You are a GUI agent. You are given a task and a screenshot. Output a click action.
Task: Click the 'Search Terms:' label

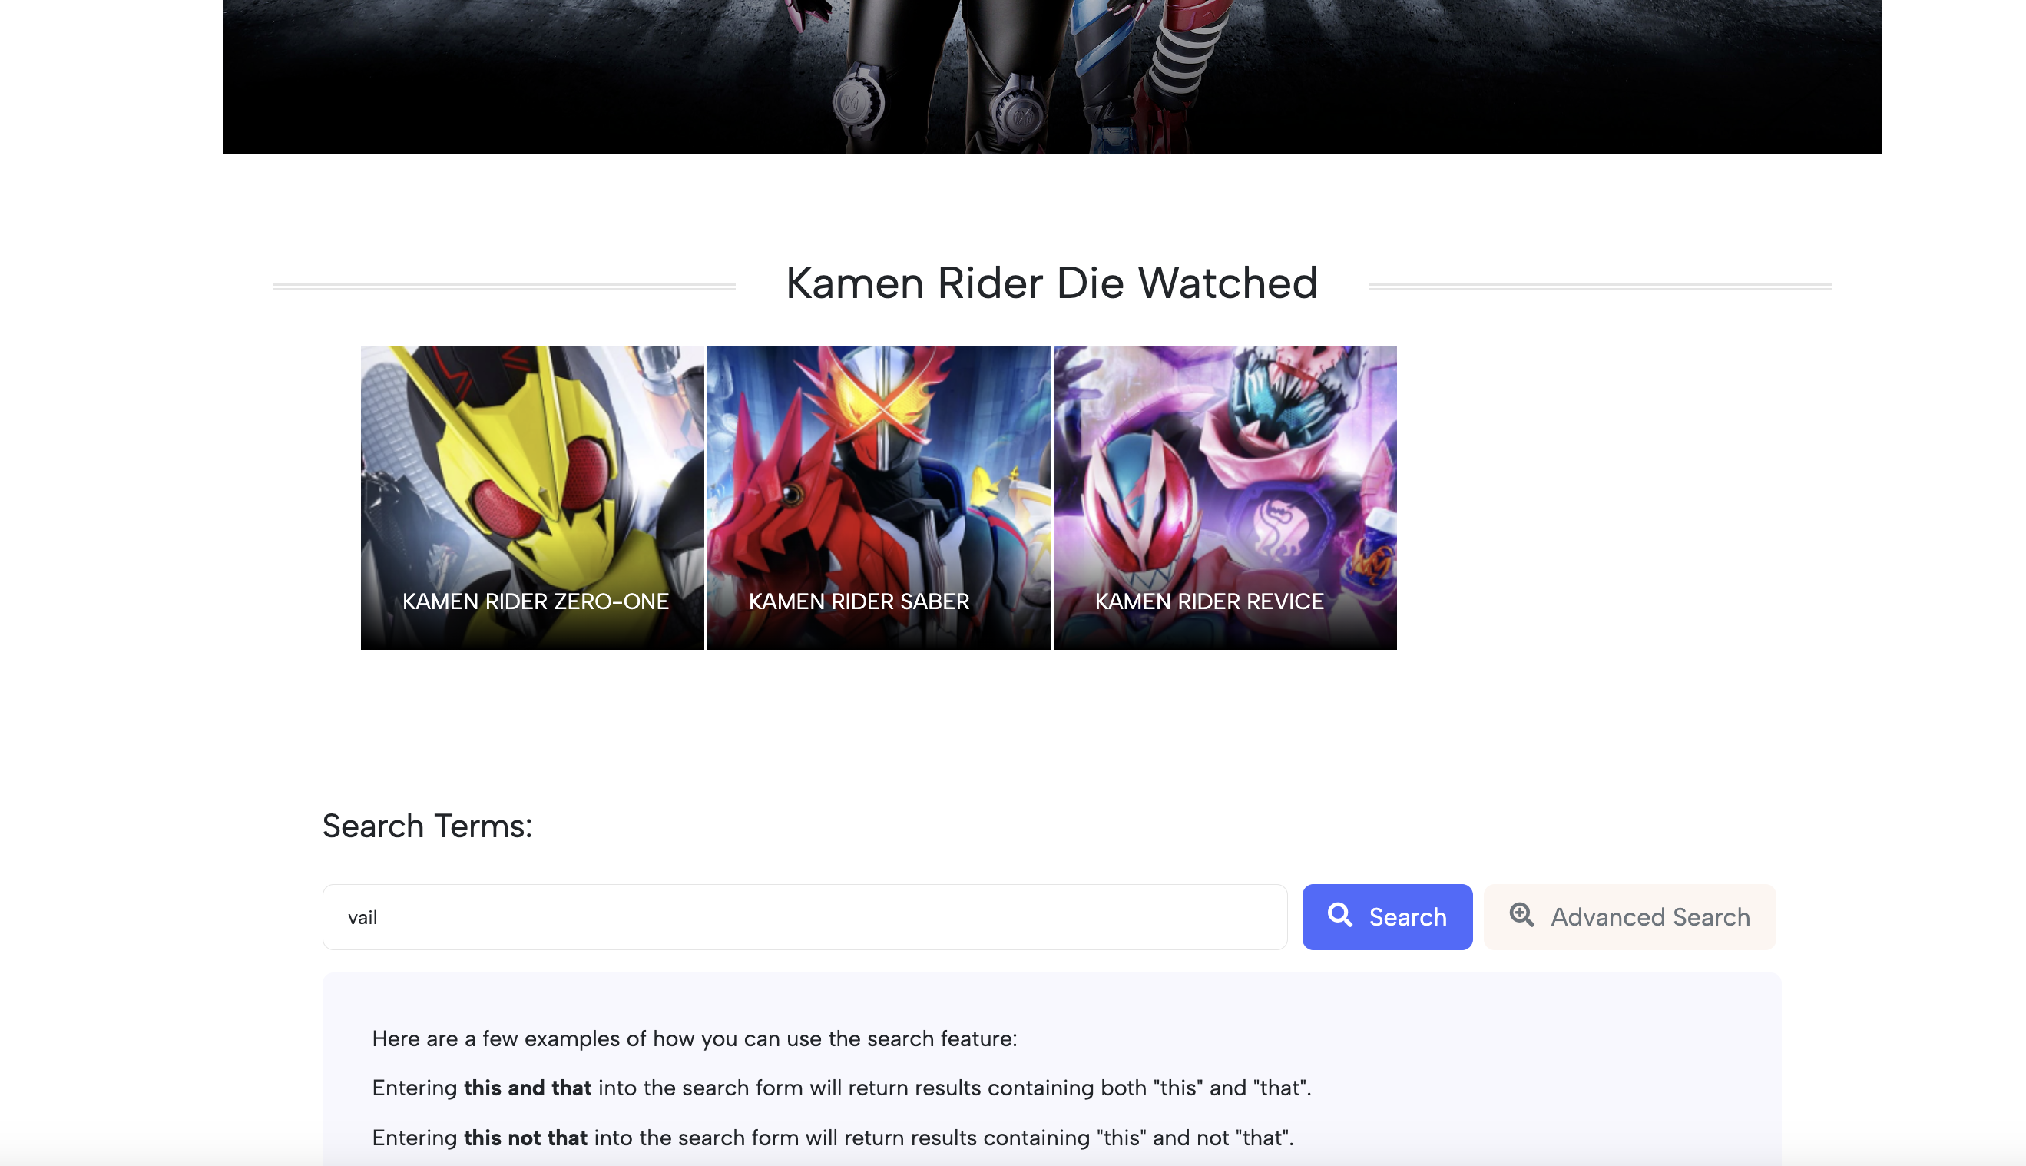pos(427,826)
